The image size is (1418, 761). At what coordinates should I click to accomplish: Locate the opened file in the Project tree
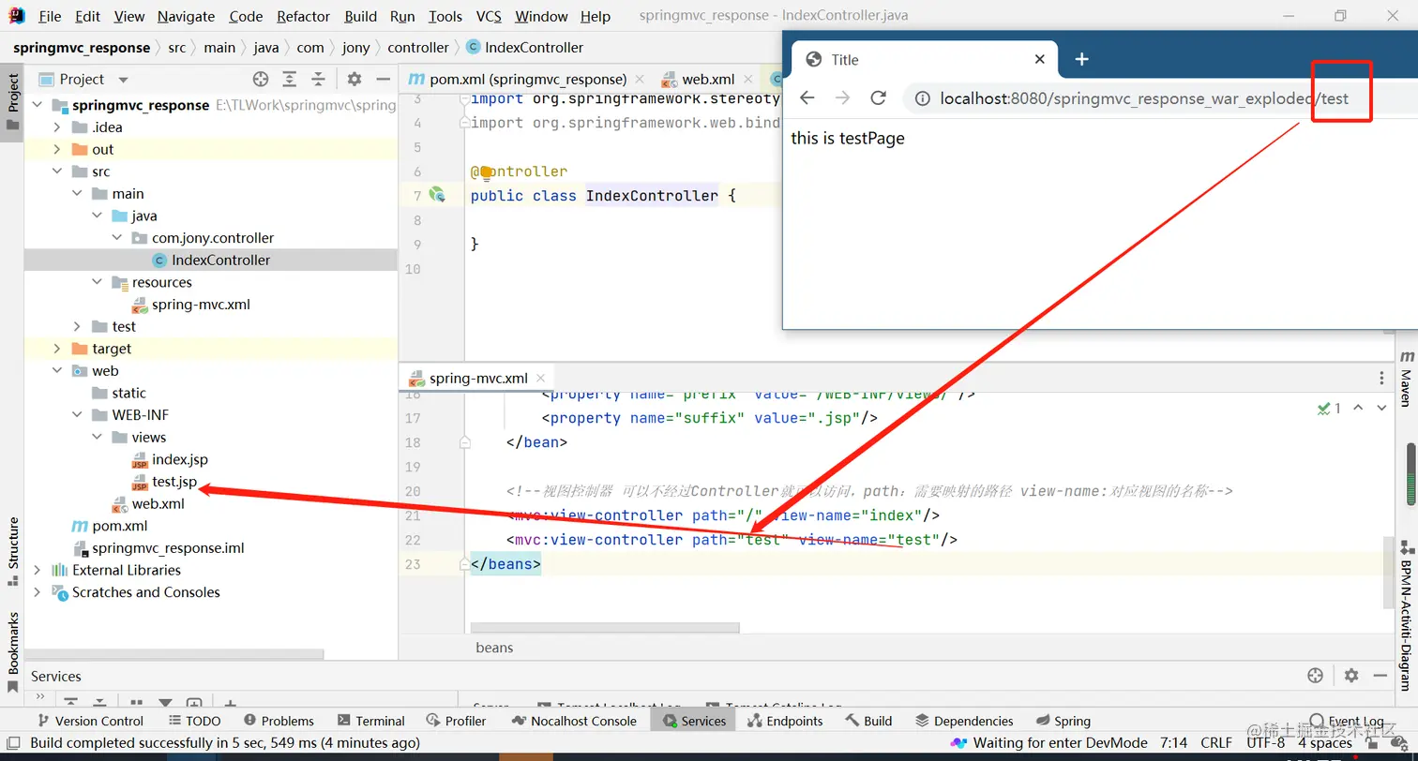(261, 80)
